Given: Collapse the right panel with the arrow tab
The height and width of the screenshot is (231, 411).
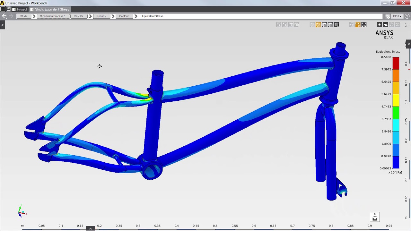Looking at the screenshot, I should tap(408, 44).
